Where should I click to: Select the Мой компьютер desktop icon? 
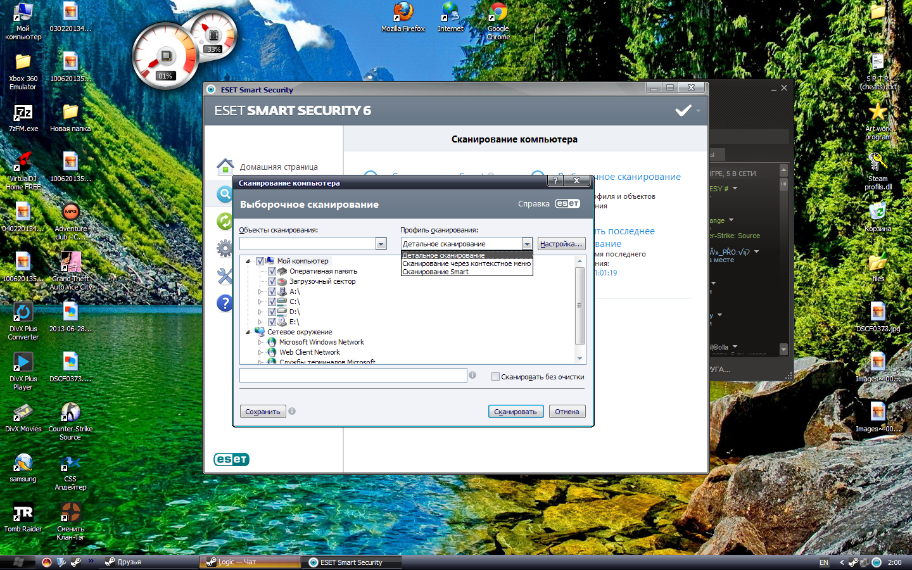[23, 21]
